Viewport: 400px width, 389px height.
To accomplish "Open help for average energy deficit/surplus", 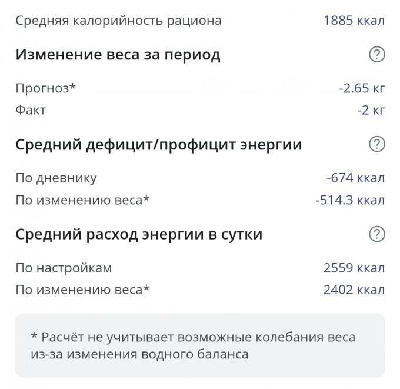I will pos(376,145).
